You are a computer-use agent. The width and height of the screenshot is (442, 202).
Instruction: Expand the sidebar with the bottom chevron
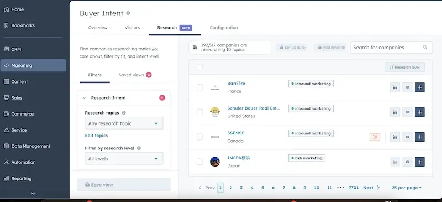(33, 194)
